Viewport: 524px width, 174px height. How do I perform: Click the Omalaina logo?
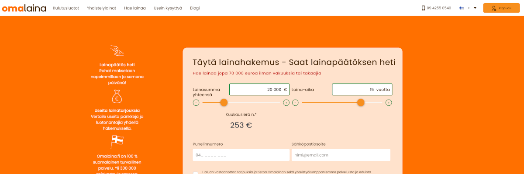pyautogui.click(x=24, y=8)
